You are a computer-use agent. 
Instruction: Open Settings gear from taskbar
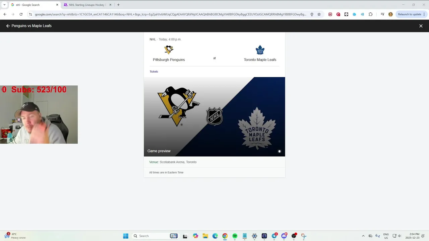254,236
